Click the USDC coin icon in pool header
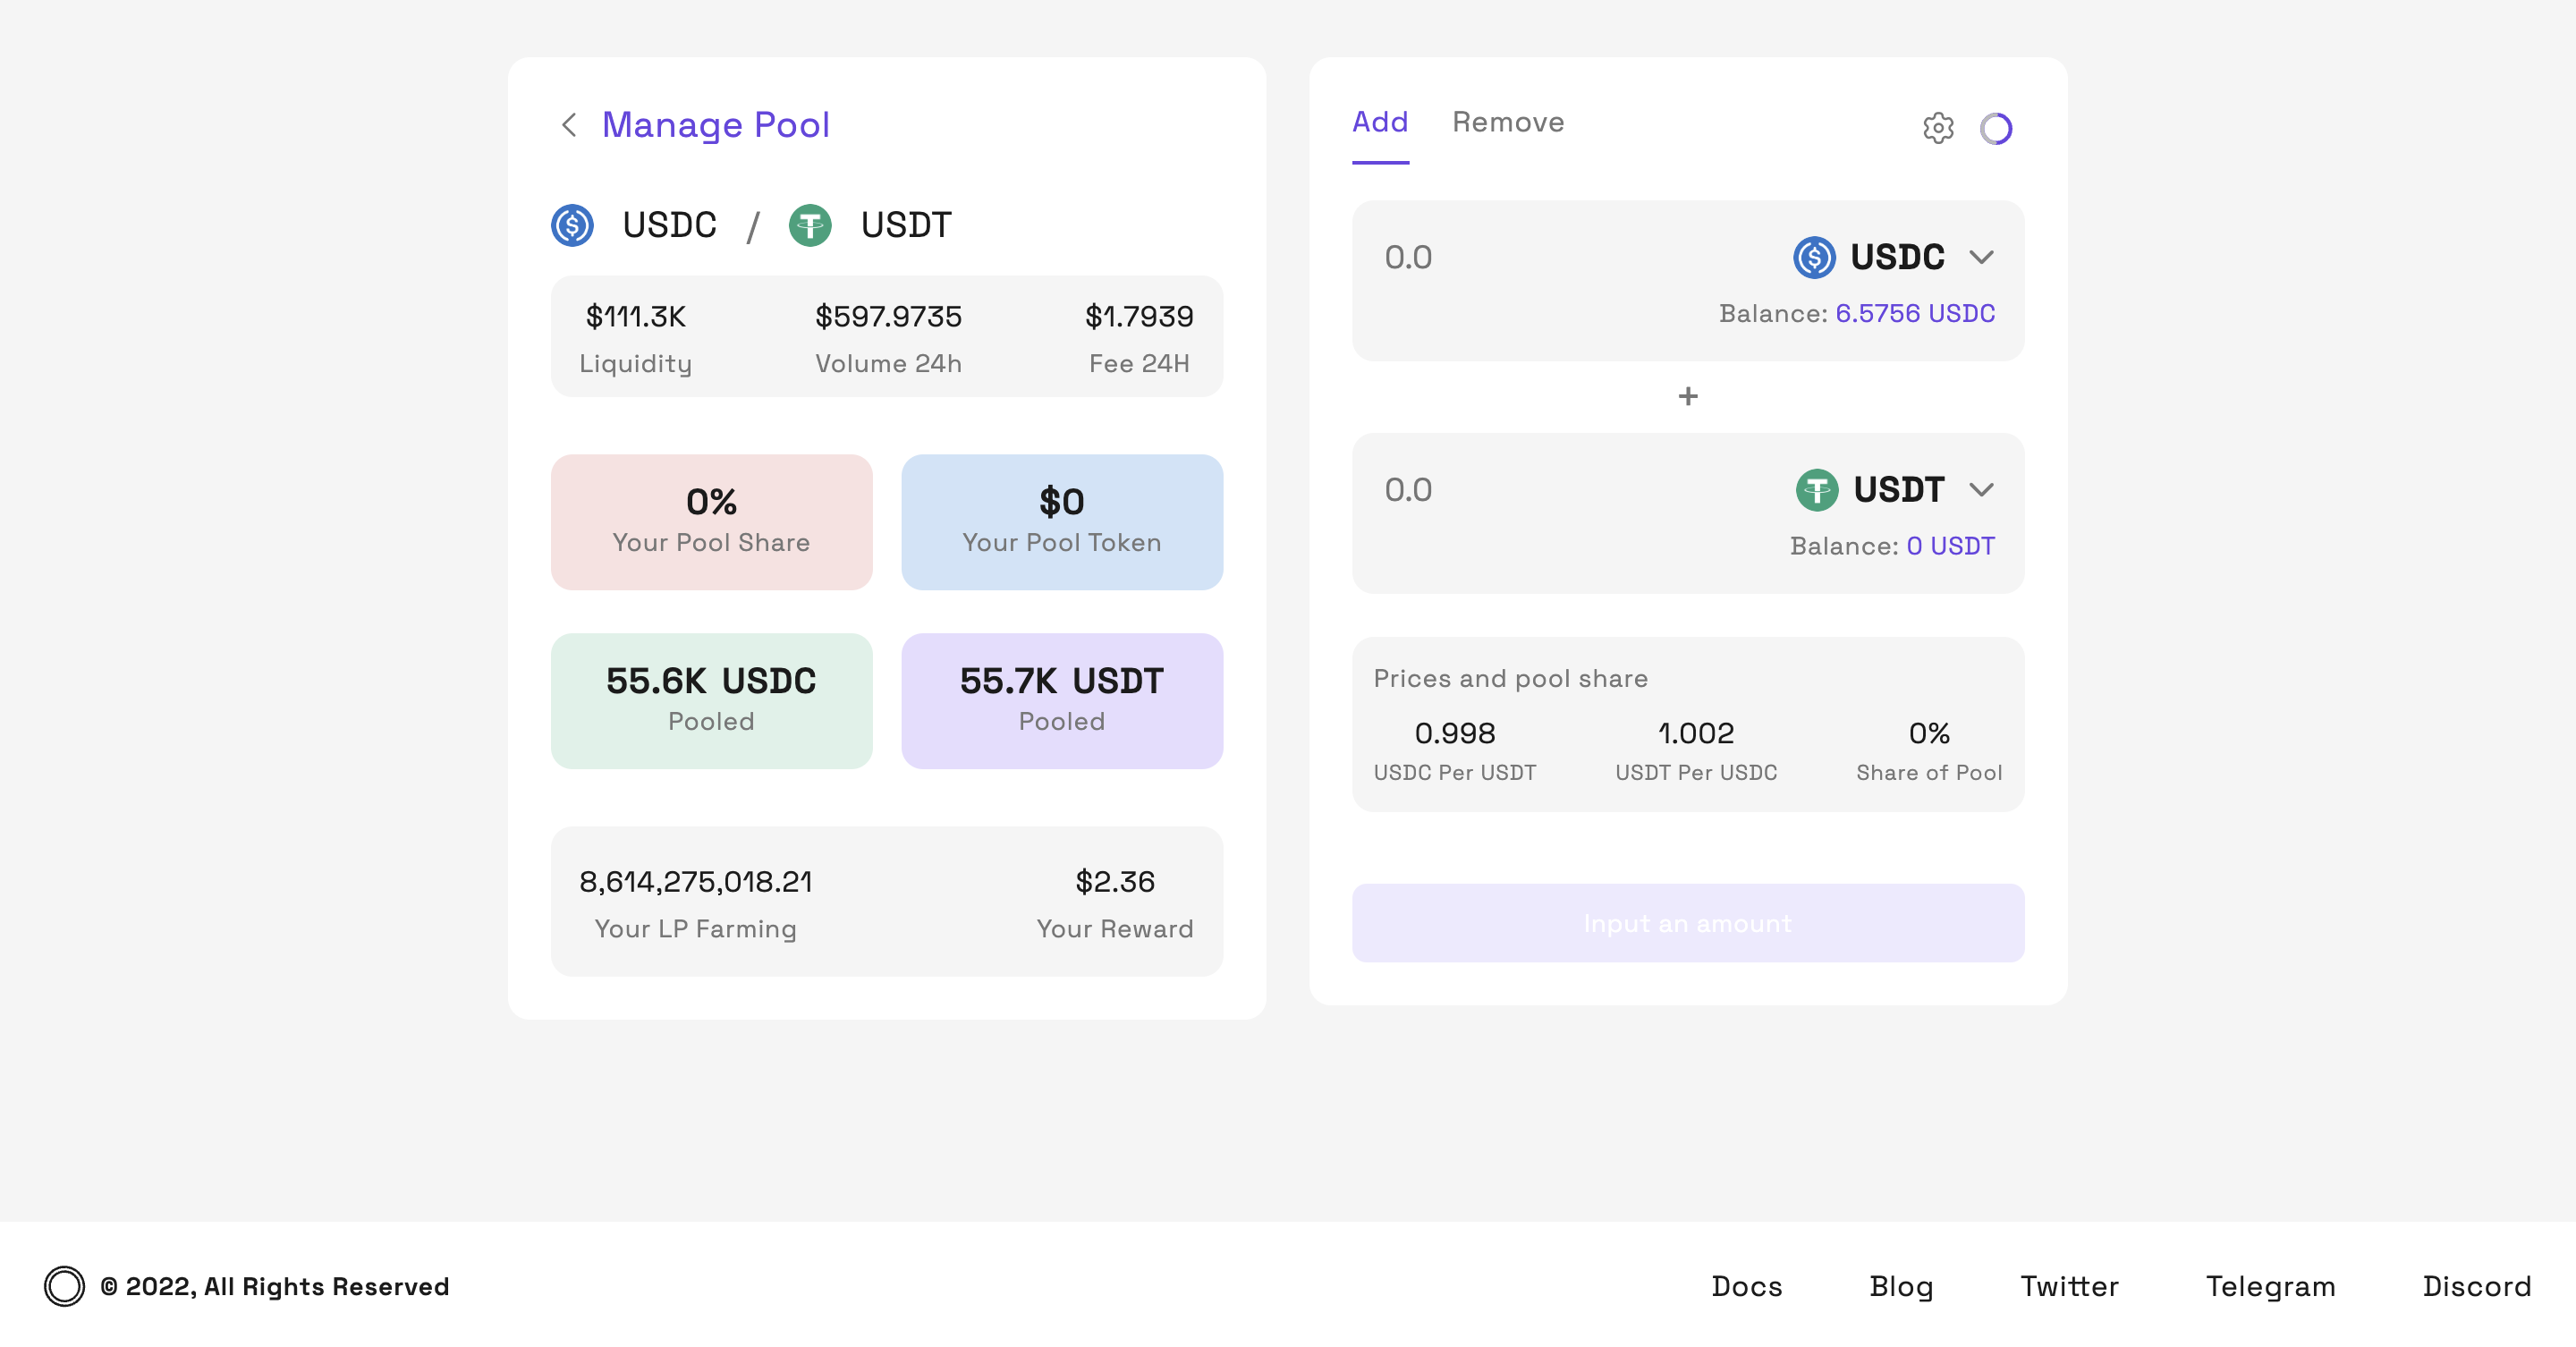Screen dimensions: 2576x1347 [573, 225]
